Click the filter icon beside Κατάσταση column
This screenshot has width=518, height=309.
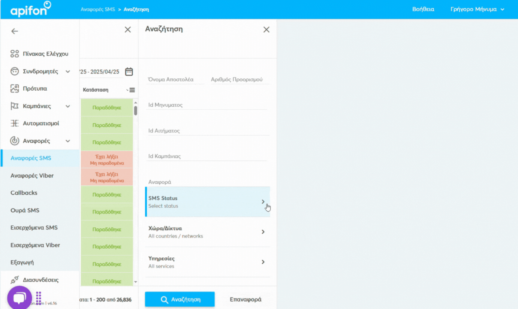coord(130,90)
